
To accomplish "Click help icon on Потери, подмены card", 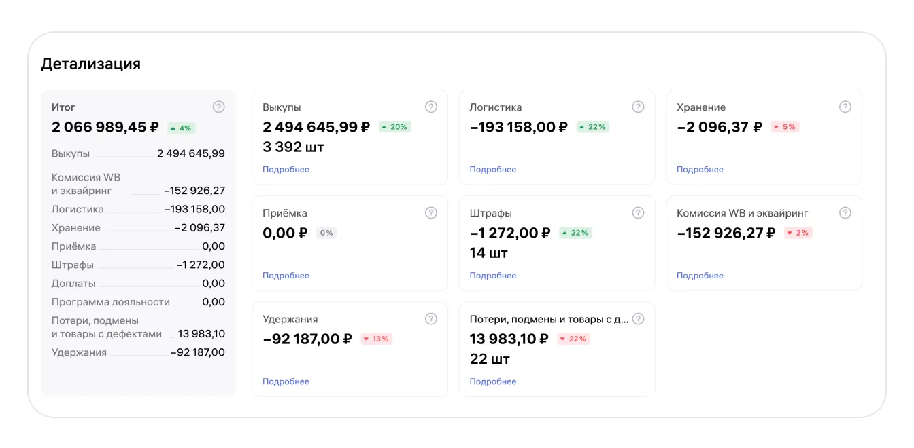I will click(638, 318).
